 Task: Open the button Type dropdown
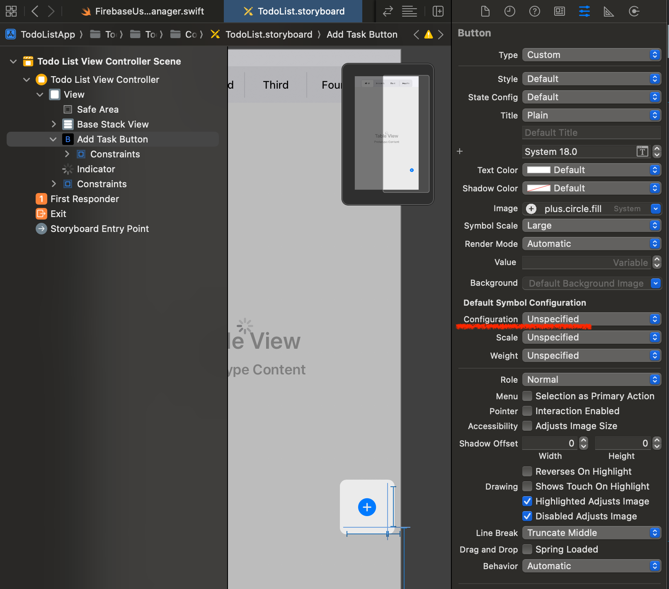click(x=591, y=55)
